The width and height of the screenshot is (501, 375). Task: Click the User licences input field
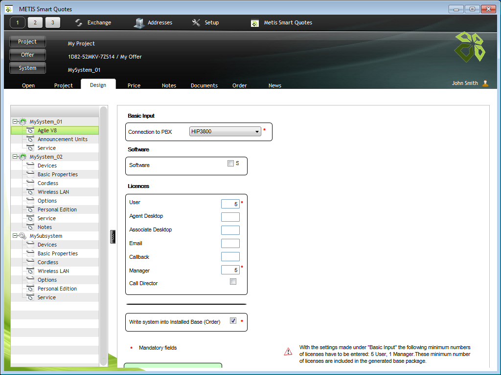pos(230,204)
